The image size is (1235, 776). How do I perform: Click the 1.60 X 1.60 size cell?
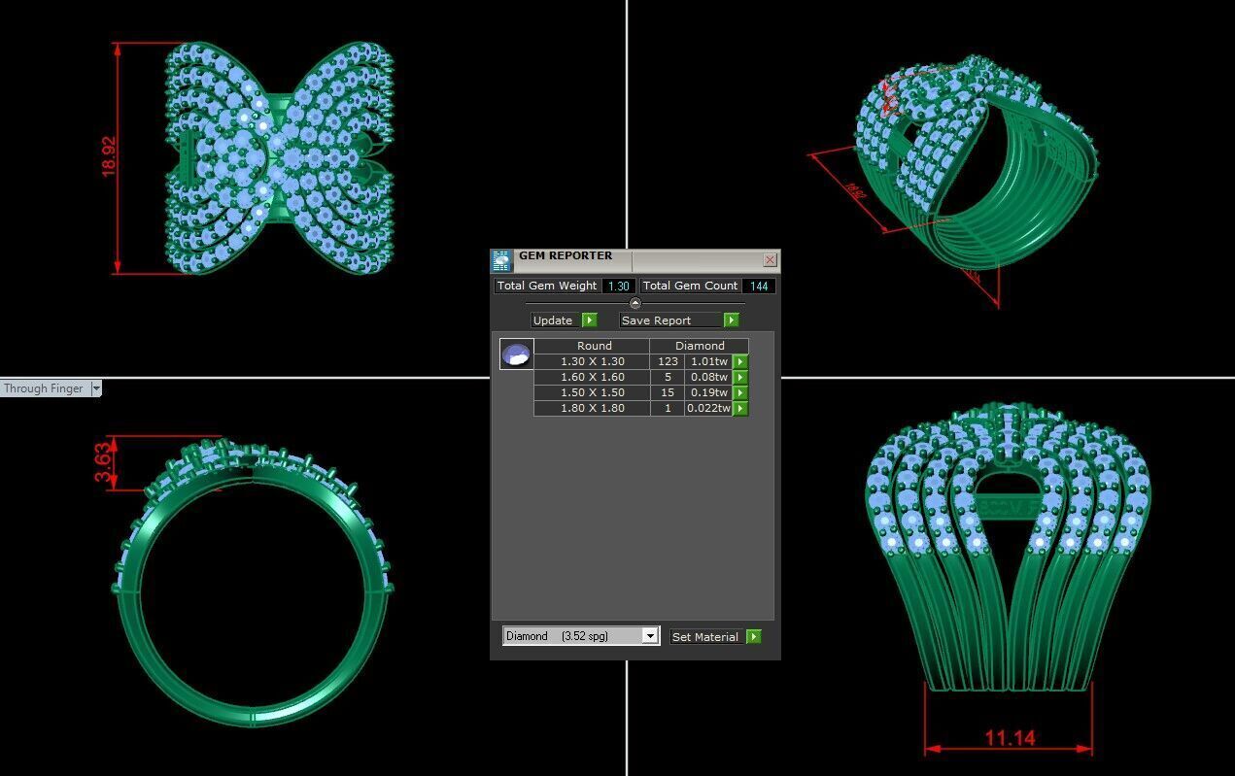pyautogui.click(x=593, y=377)
